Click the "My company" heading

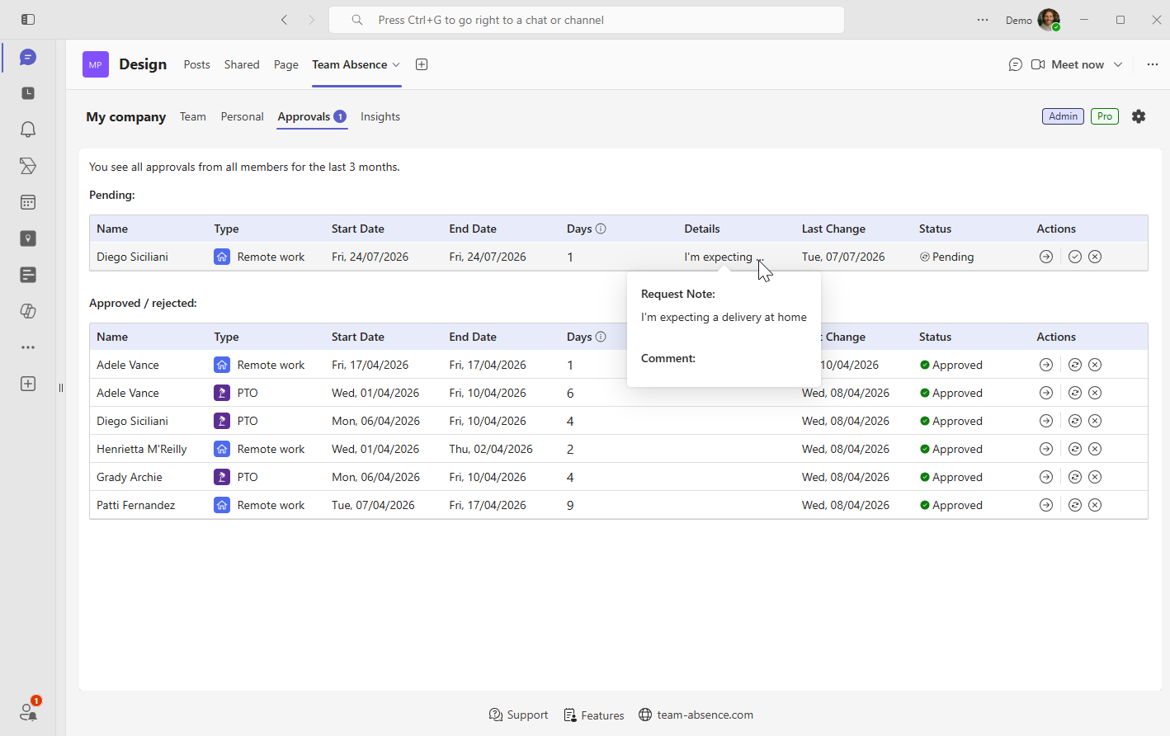click(126, 116)
